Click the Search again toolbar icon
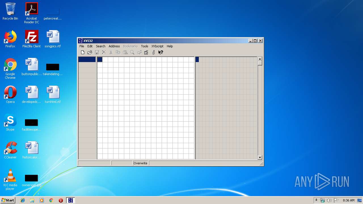This screenshot has height=204, width=363. pyautogui.click(x=139, y=52)
